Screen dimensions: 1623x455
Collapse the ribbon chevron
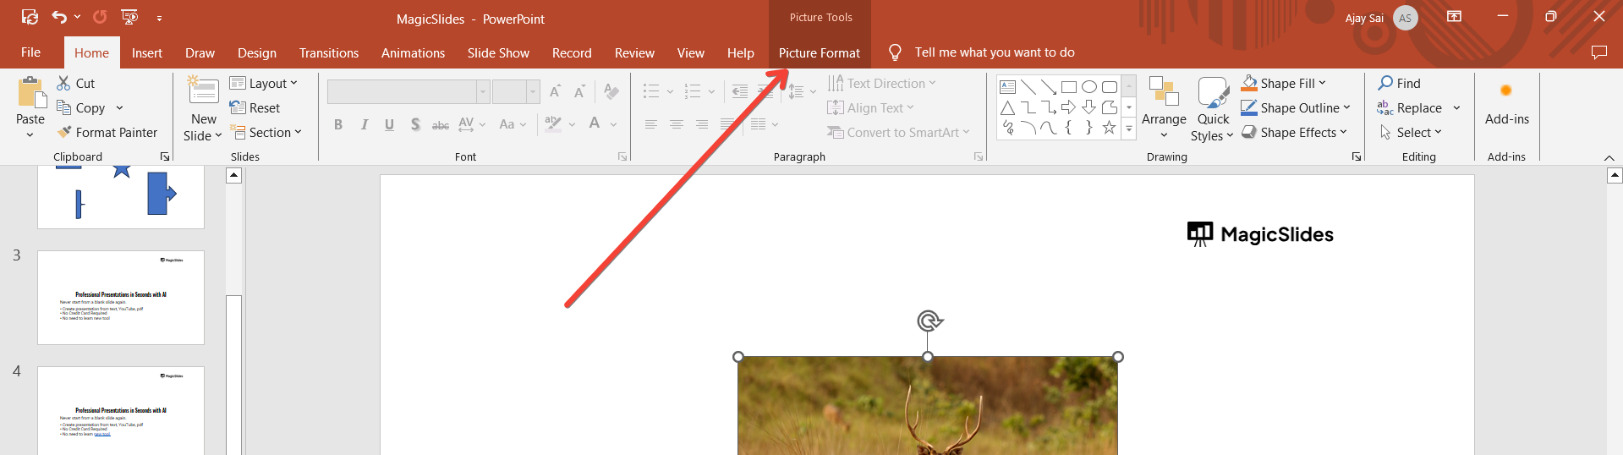(x=1609, y=157)
